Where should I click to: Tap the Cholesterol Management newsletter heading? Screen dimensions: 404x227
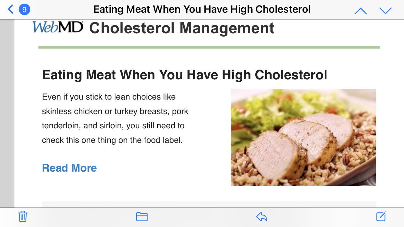pos(182,28)
